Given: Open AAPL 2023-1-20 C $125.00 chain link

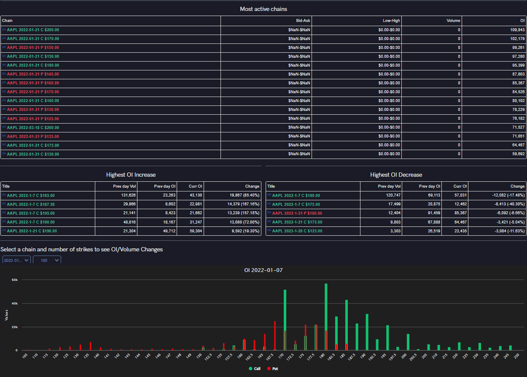Looking at the screenshot, I should 297,231.
